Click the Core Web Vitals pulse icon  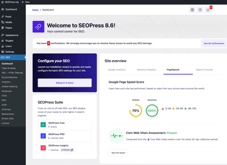click(x=116, y=136)
